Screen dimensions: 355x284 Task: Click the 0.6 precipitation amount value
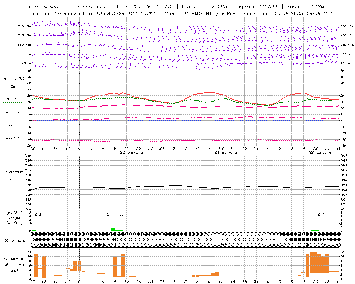pyautogui.click(x=109, y=215)
